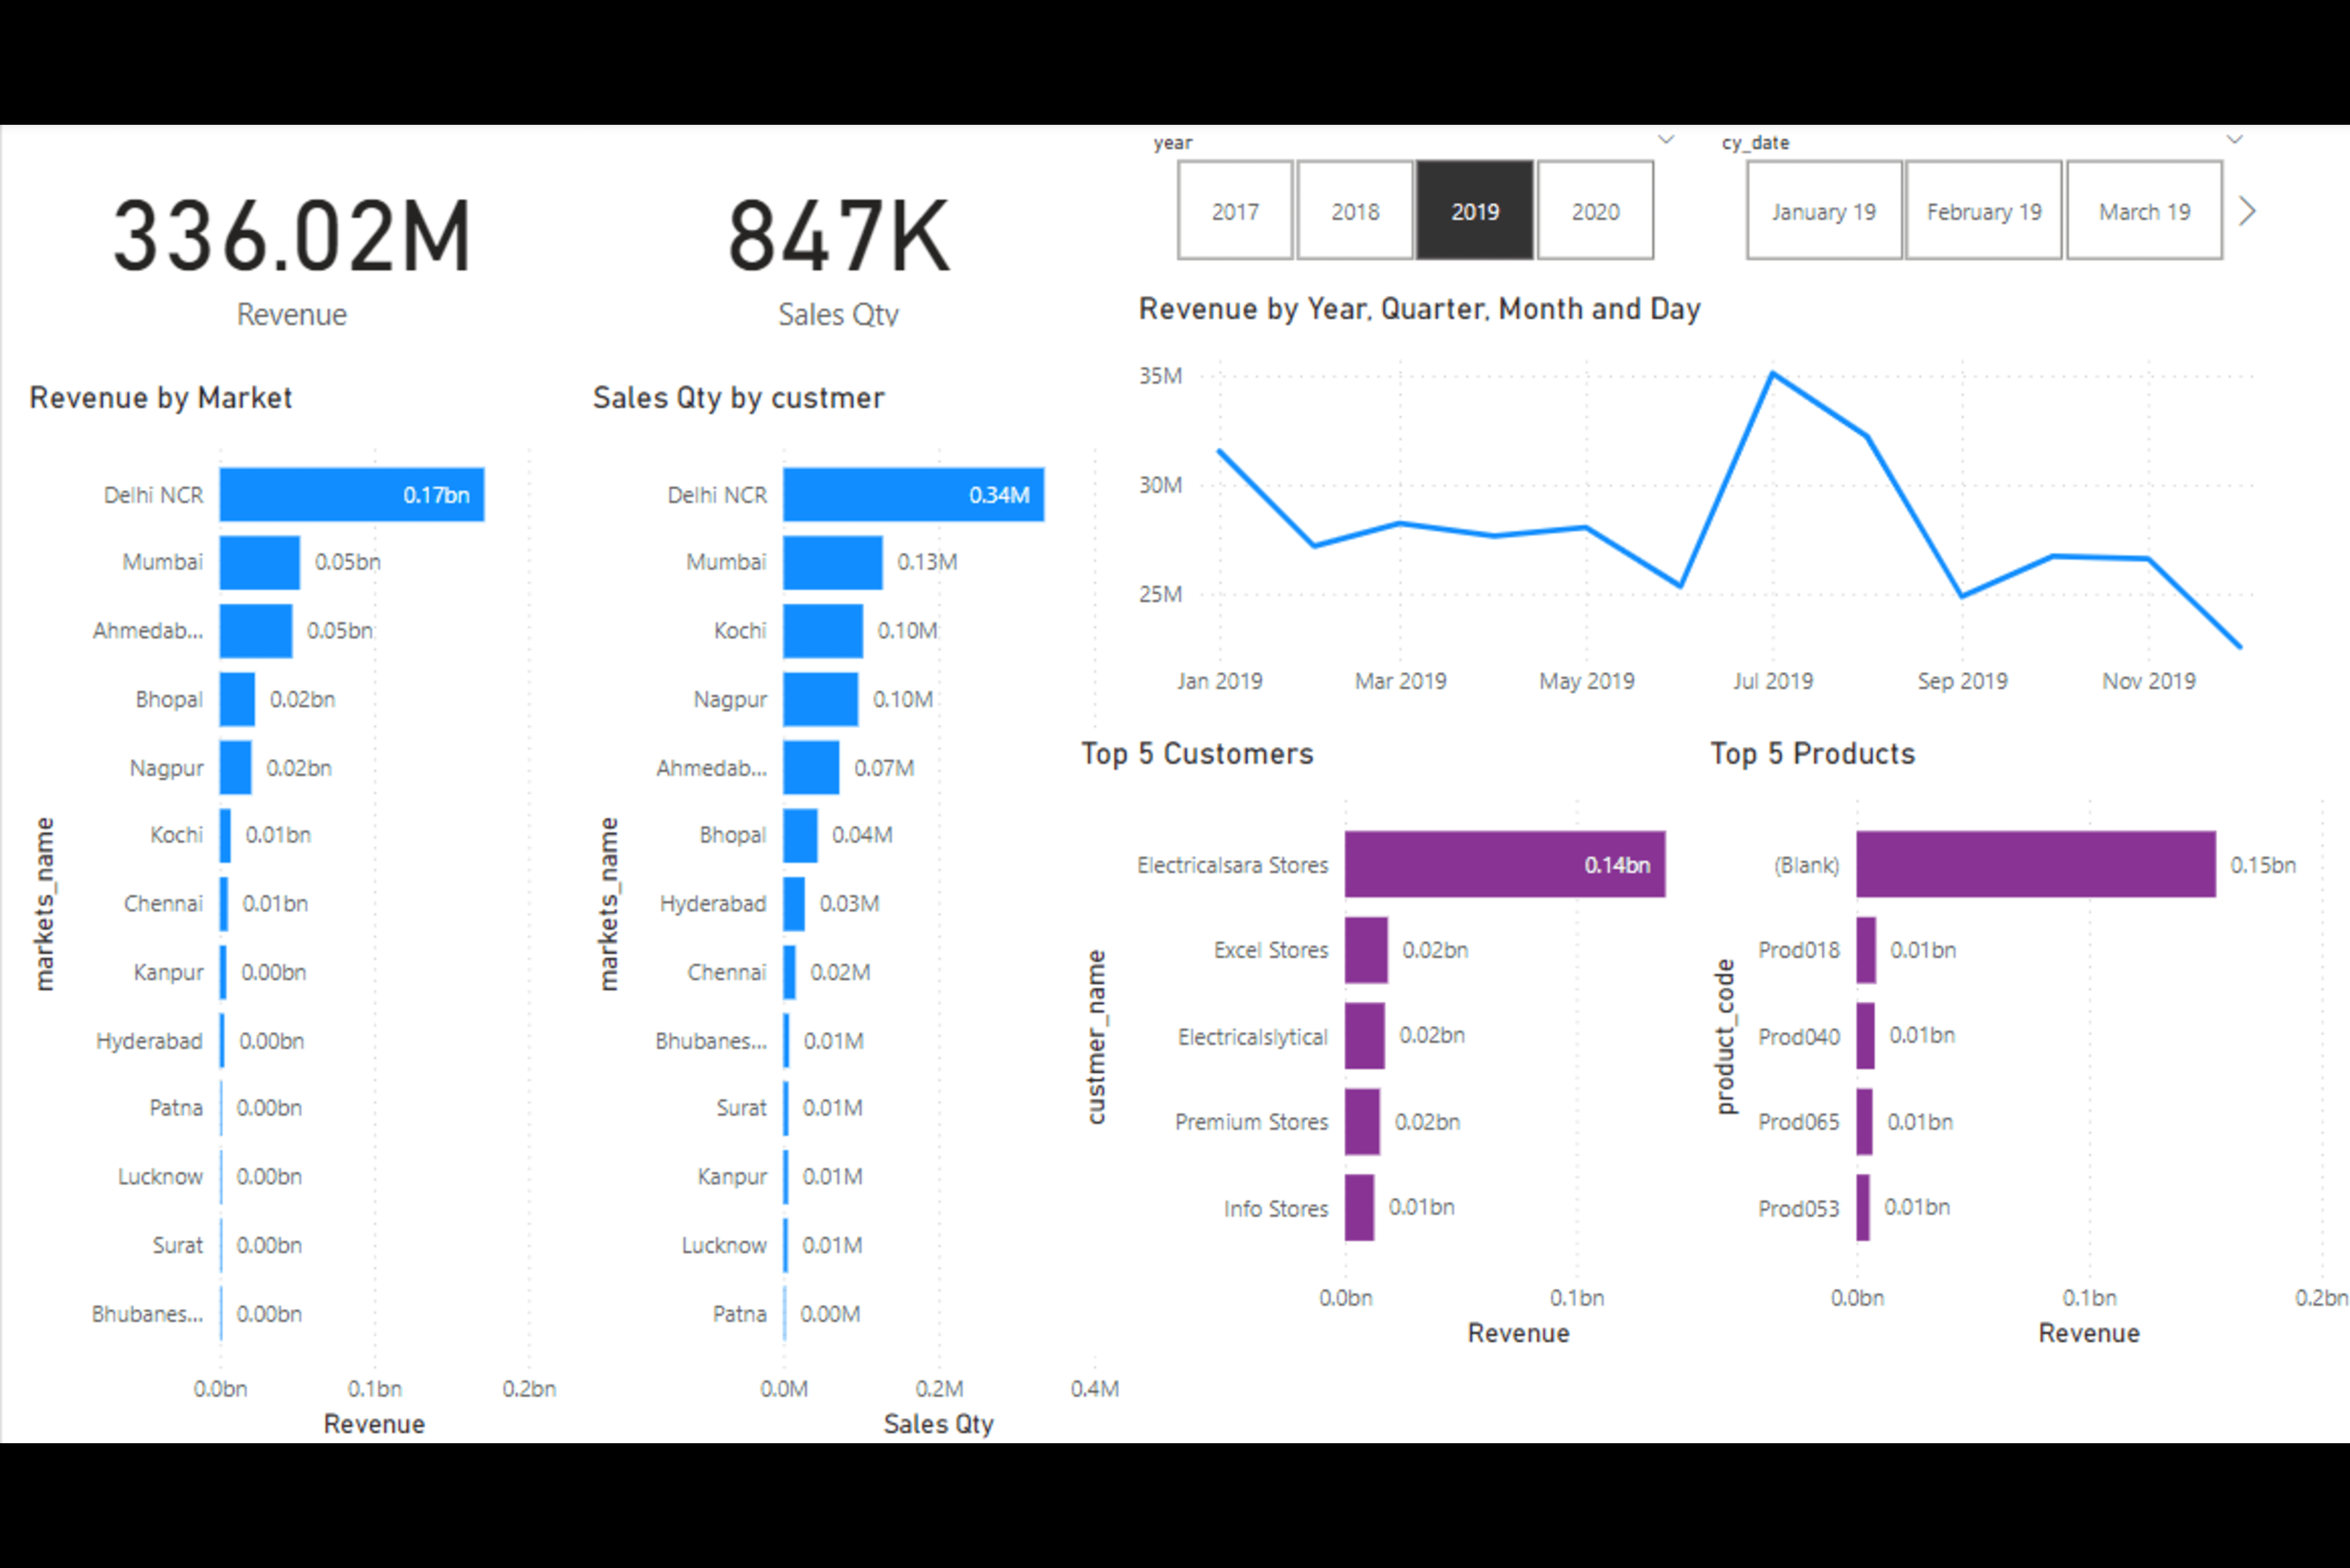Click Kanpur label in Sales Qty chart
The height and width of the screenshot is (1568, 2350).
click(732, 1177)
